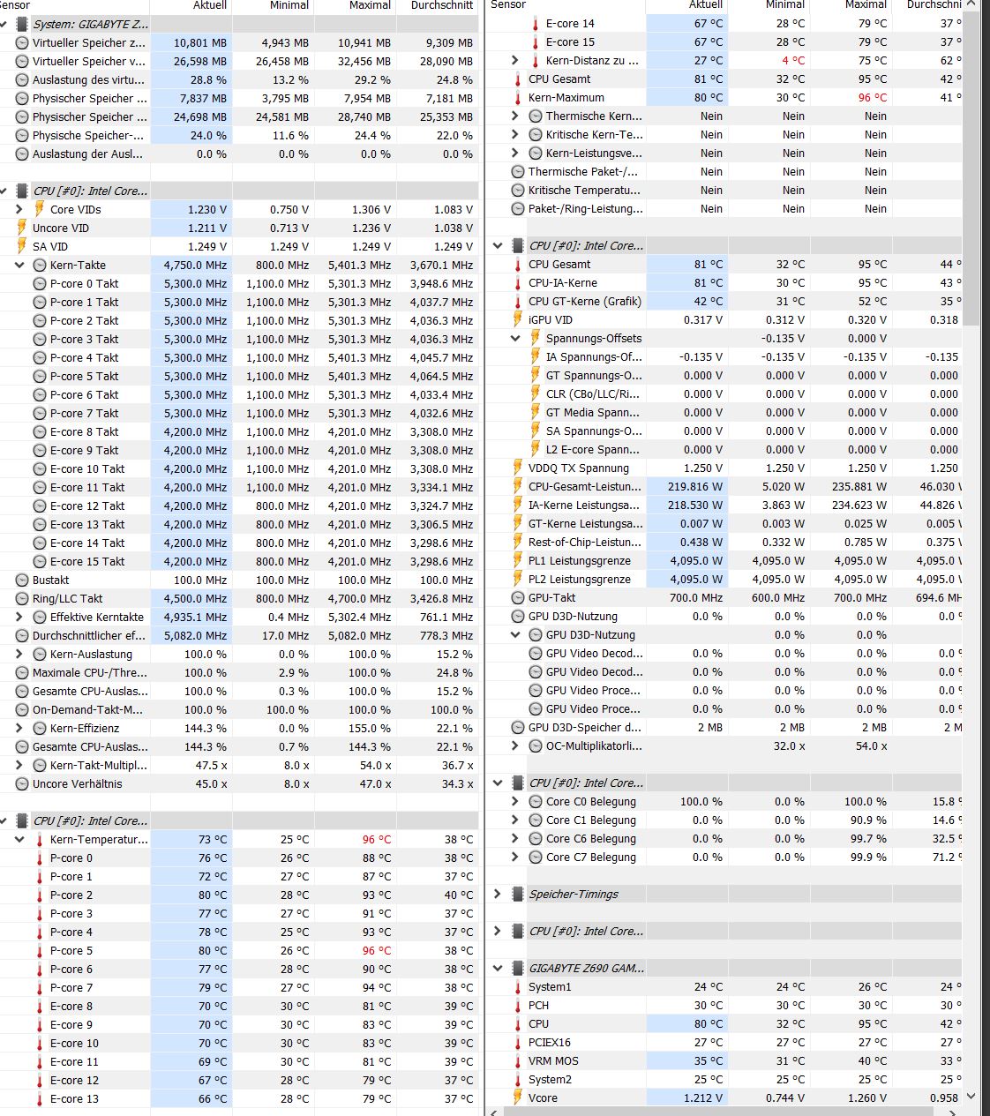Screen dimensions: 990x1116
Task: Click the lightning icon next to Core VIDs
Action: point(39,209)
